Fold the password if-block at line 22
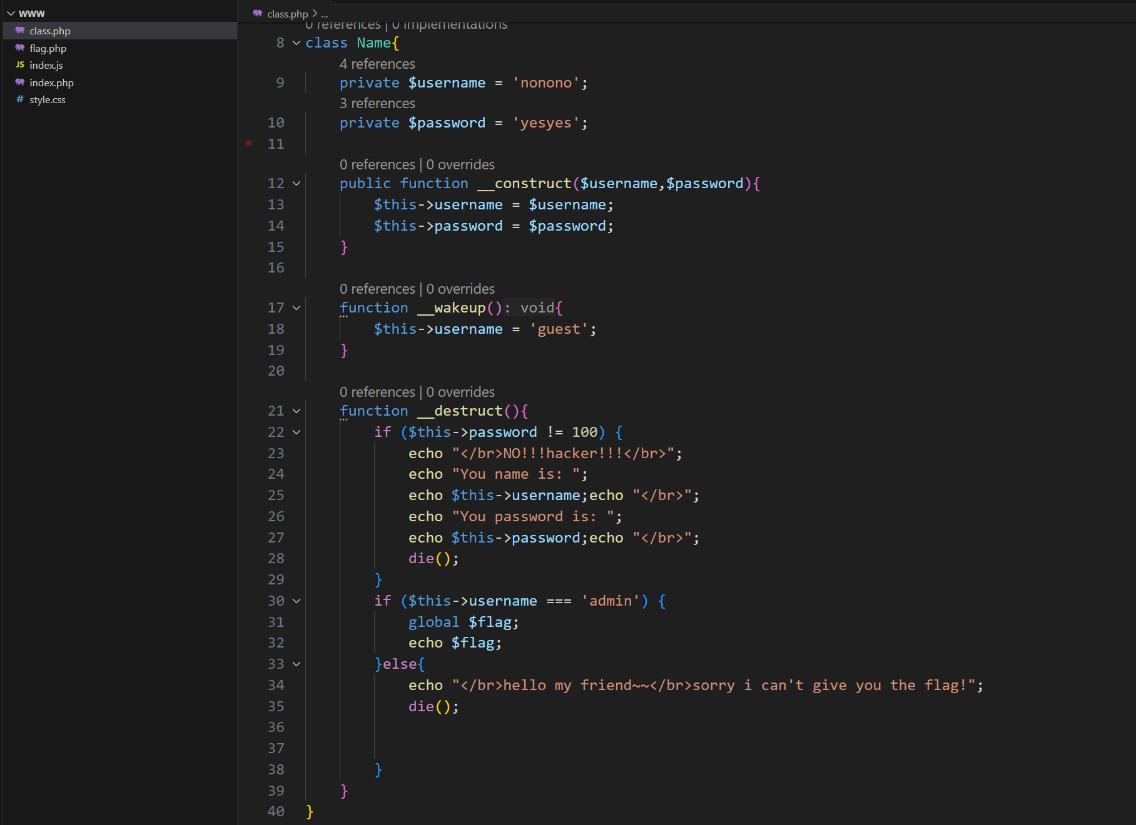Viewport: 1136px width, 825px height. click(297, 432)
